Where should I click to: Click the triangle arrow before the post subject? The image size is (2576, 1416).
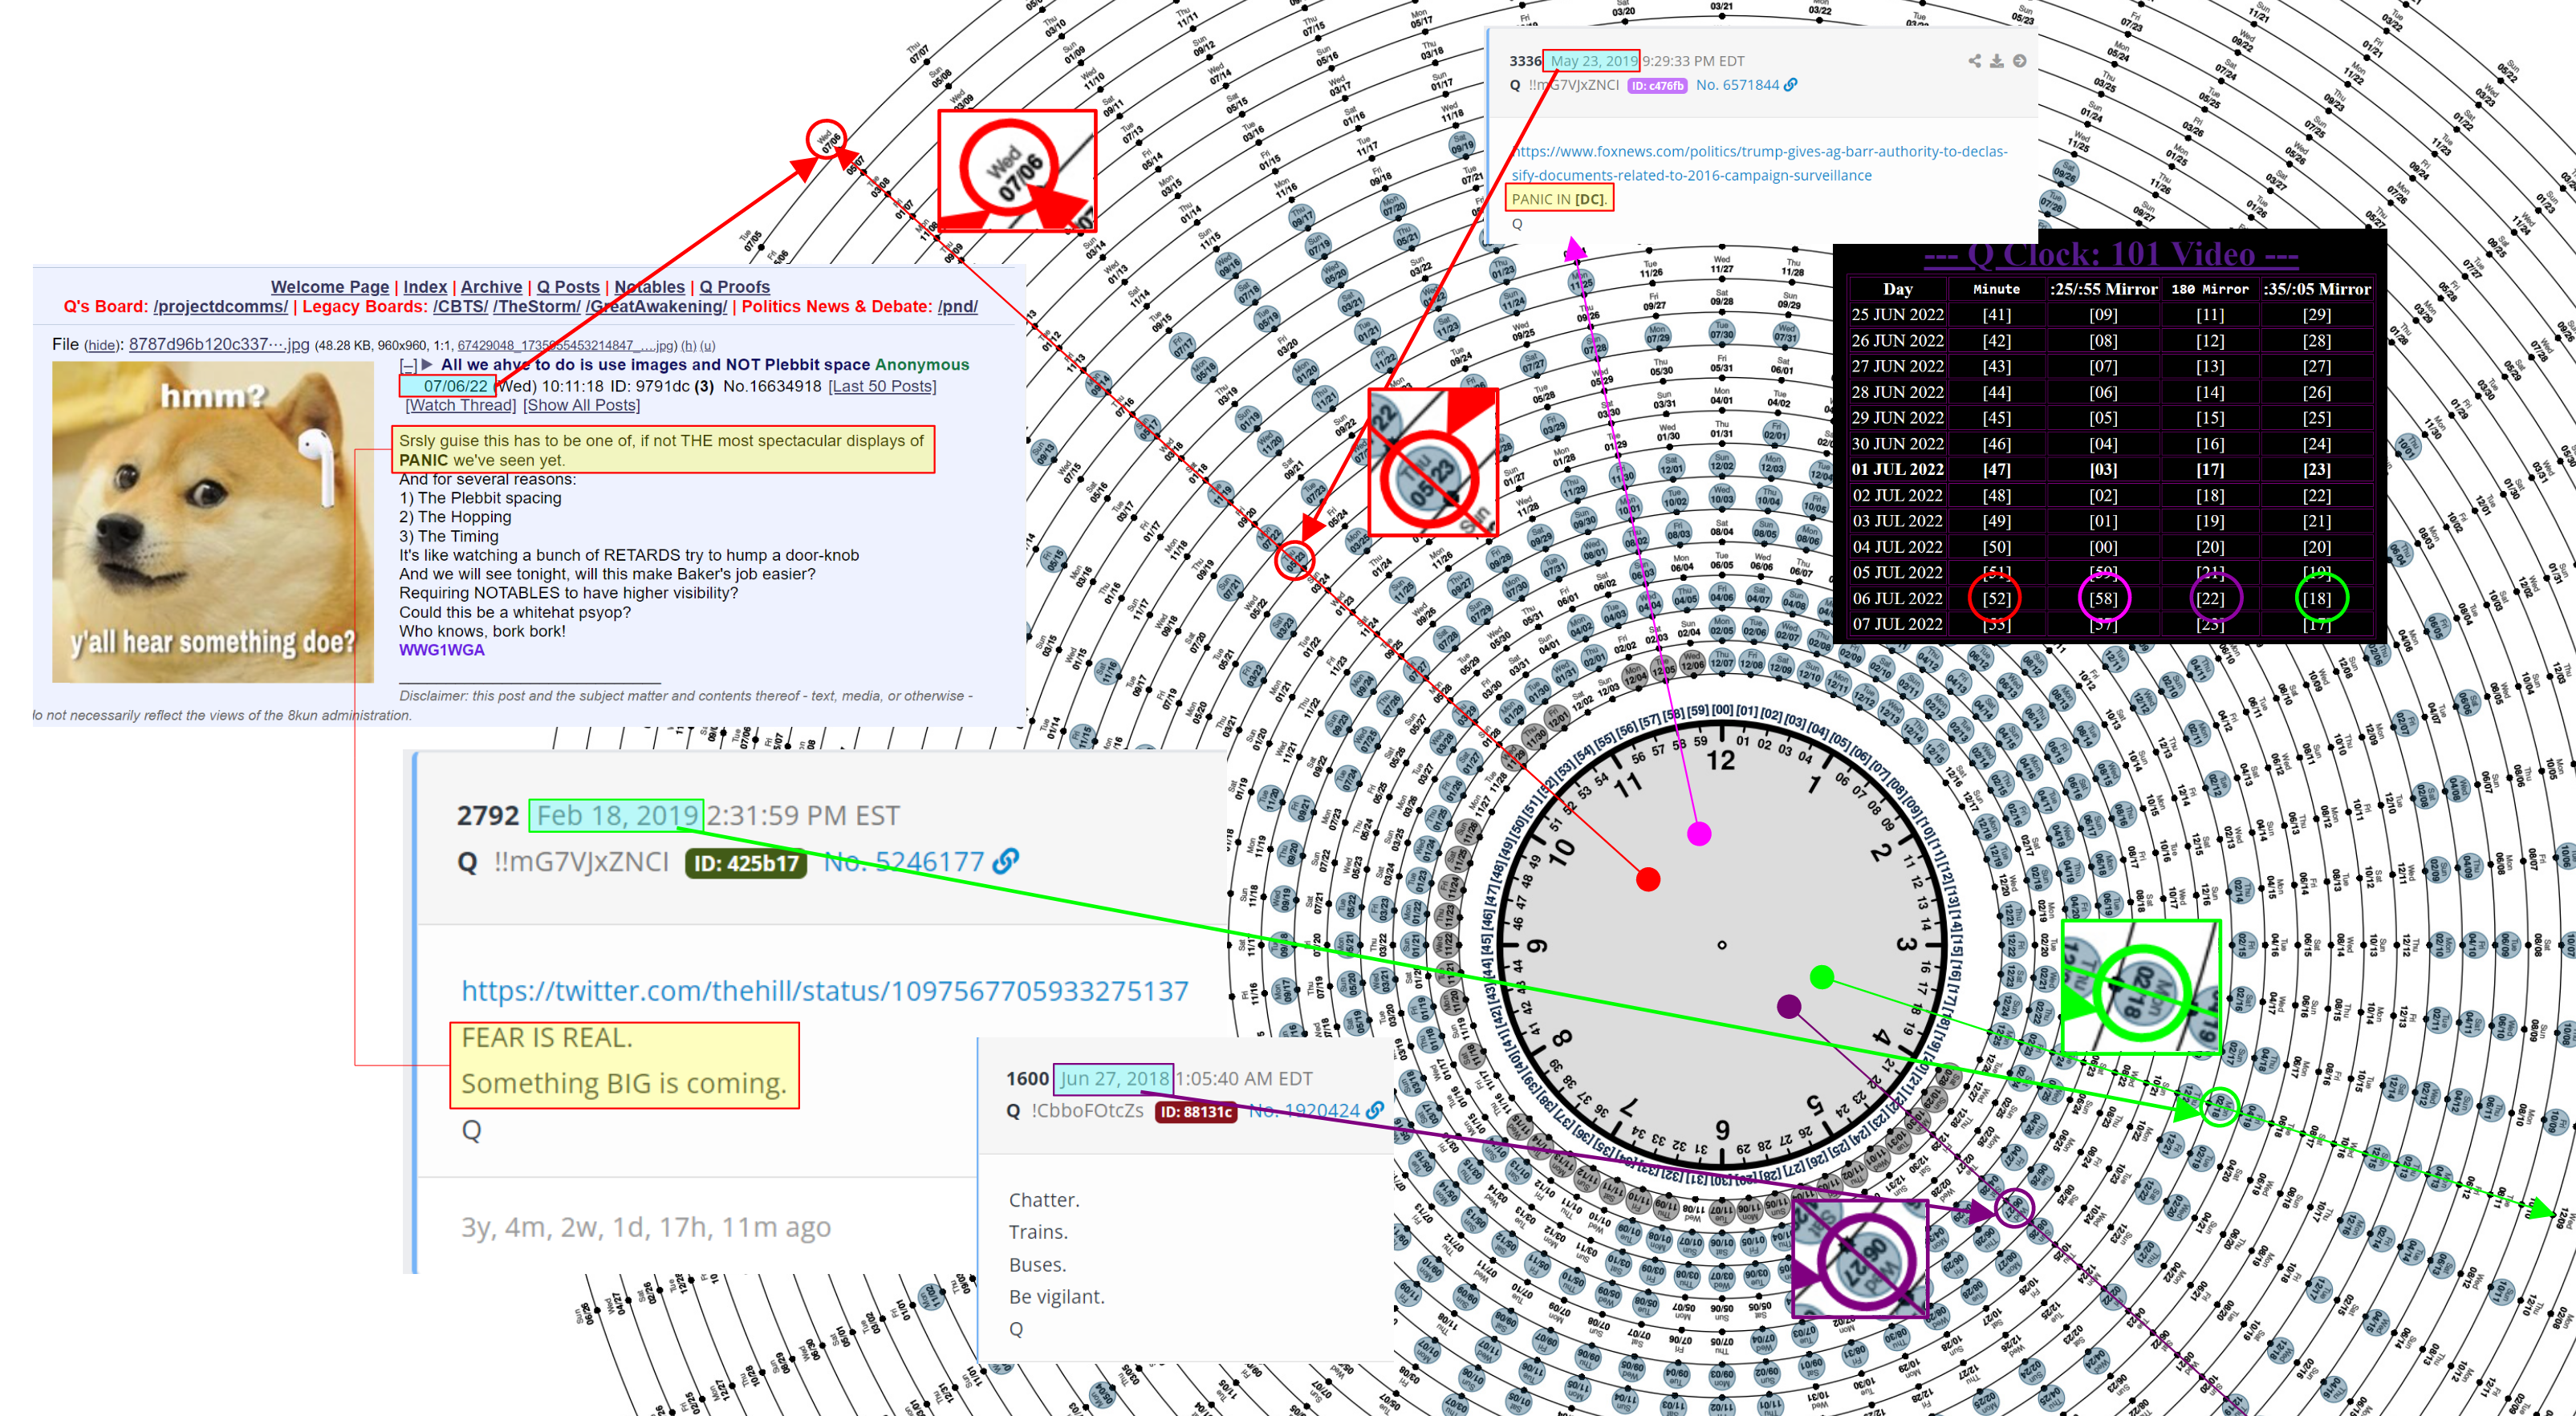click(x=427, y=365)
